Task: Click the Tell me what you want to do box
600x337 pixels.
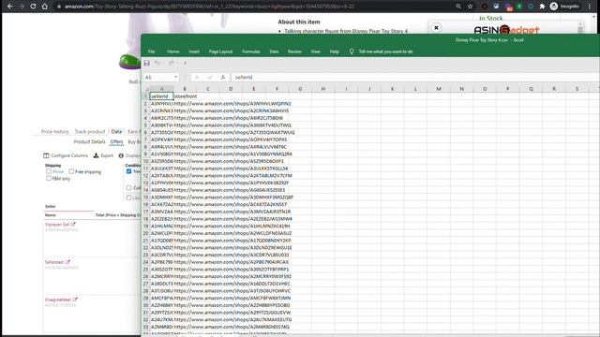Action: tap(385, 51)
